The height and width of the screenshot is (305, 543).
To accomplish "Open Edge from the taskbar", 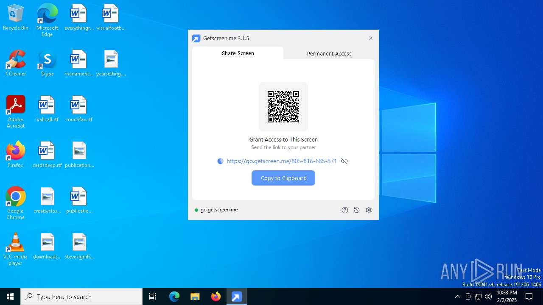I will click(x=174, y=297).
